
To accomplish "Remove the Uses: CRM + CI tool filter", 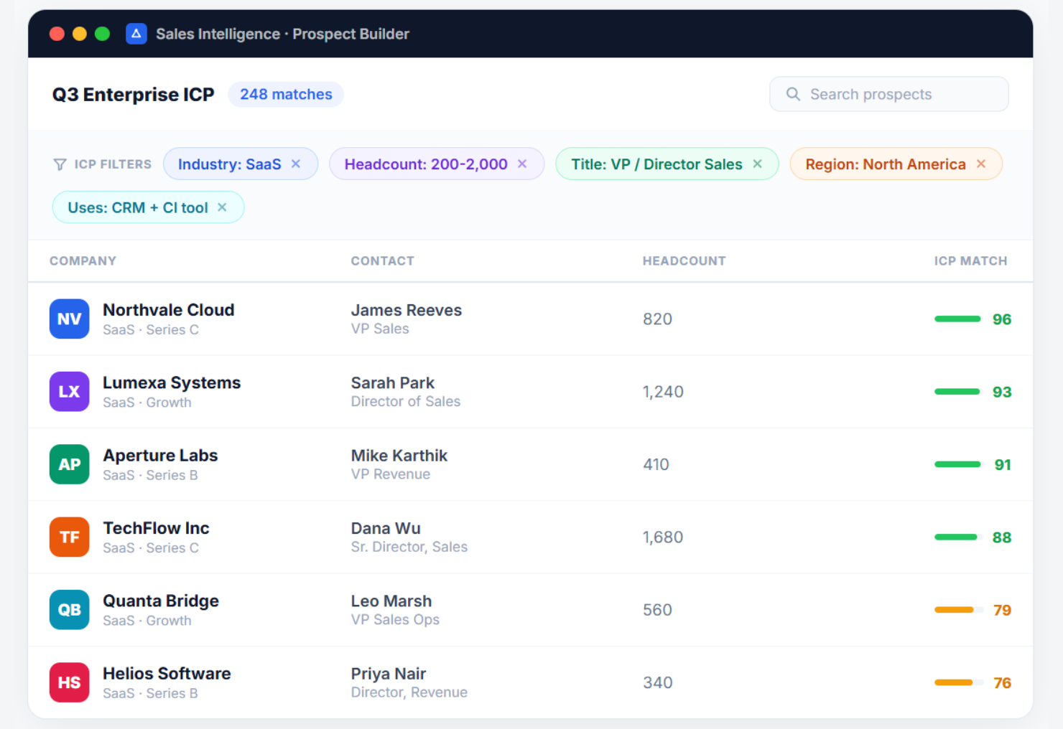I will [223, 207].
